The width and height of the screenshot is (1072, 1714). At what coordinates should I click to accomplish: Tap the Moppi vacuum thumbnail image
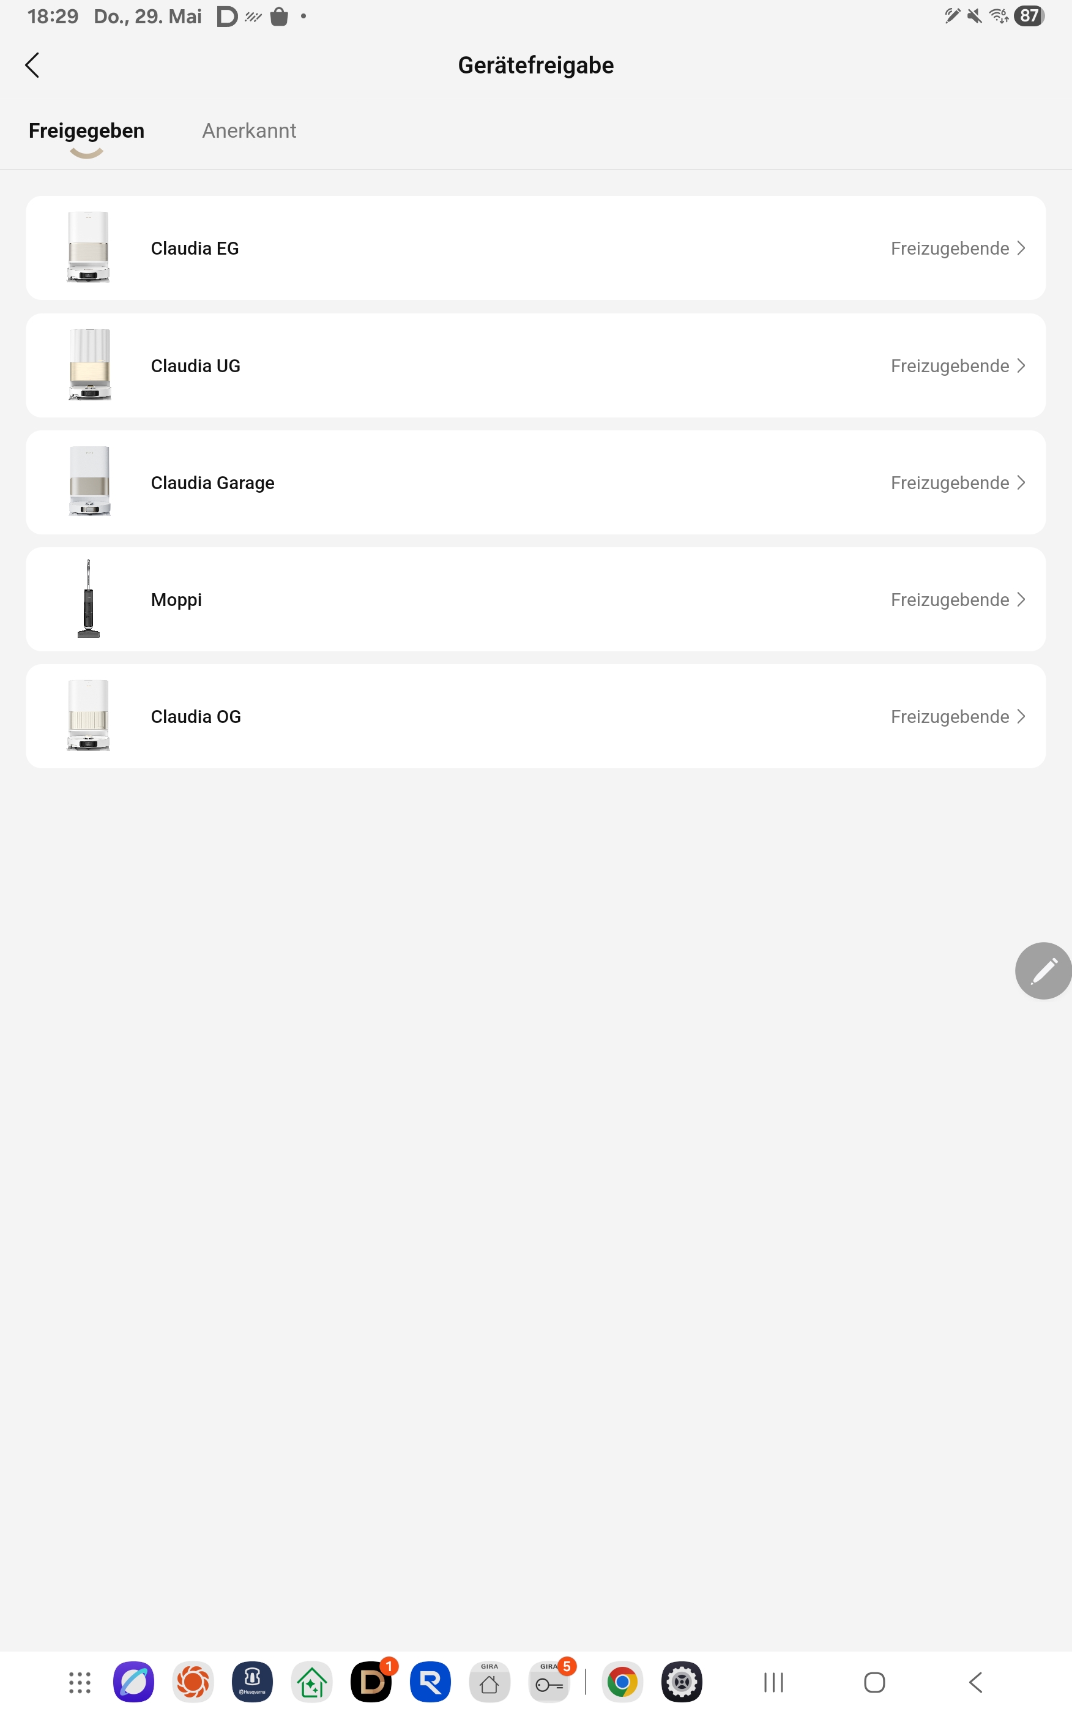89,599
